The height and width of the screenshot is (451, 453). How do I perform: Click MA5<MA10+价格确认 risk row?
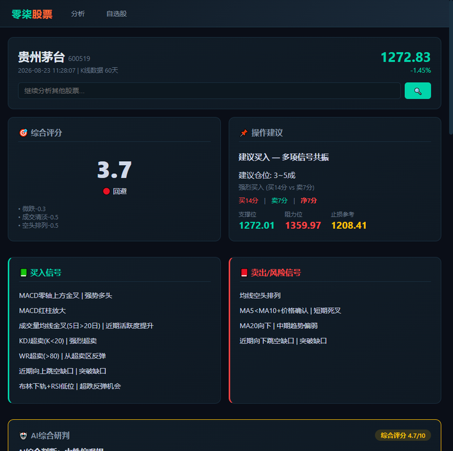click(x=335, y=311)
